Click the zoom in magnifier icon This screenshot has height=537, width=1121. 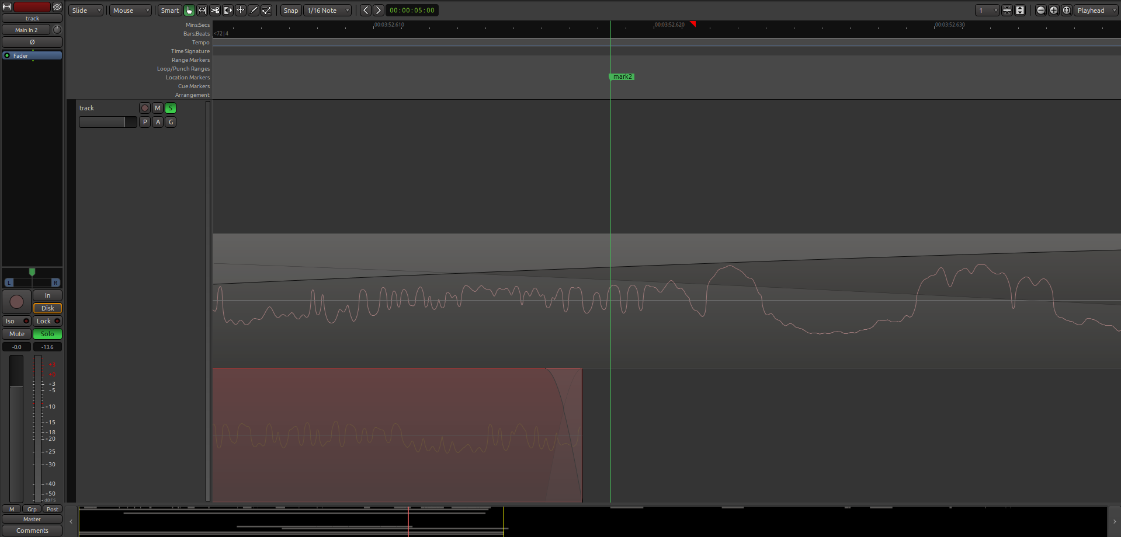tap(1054, 11)
